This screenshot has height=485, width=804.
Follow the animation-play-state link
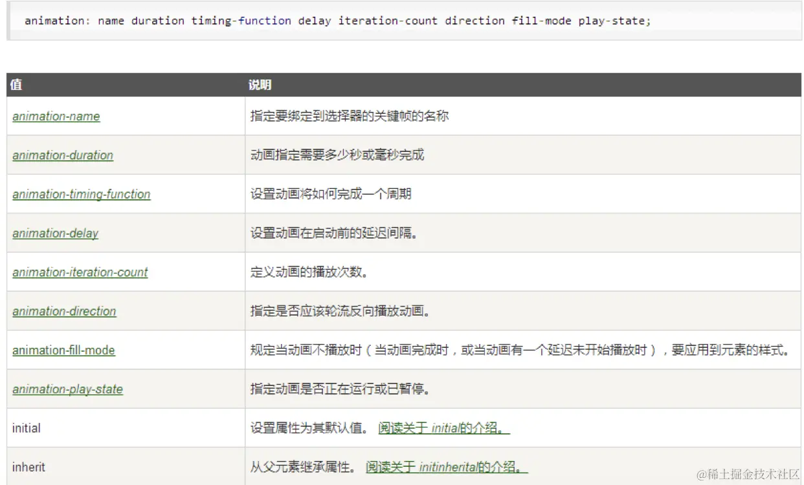[x=68, y=389]
